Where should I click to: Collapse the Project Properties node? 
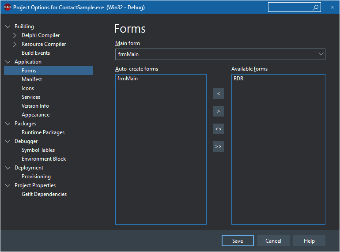pyautogui.click(x=8, y=185)
